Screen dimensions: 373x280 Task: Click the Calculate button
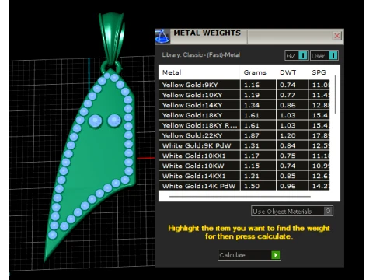pos(249,255)
